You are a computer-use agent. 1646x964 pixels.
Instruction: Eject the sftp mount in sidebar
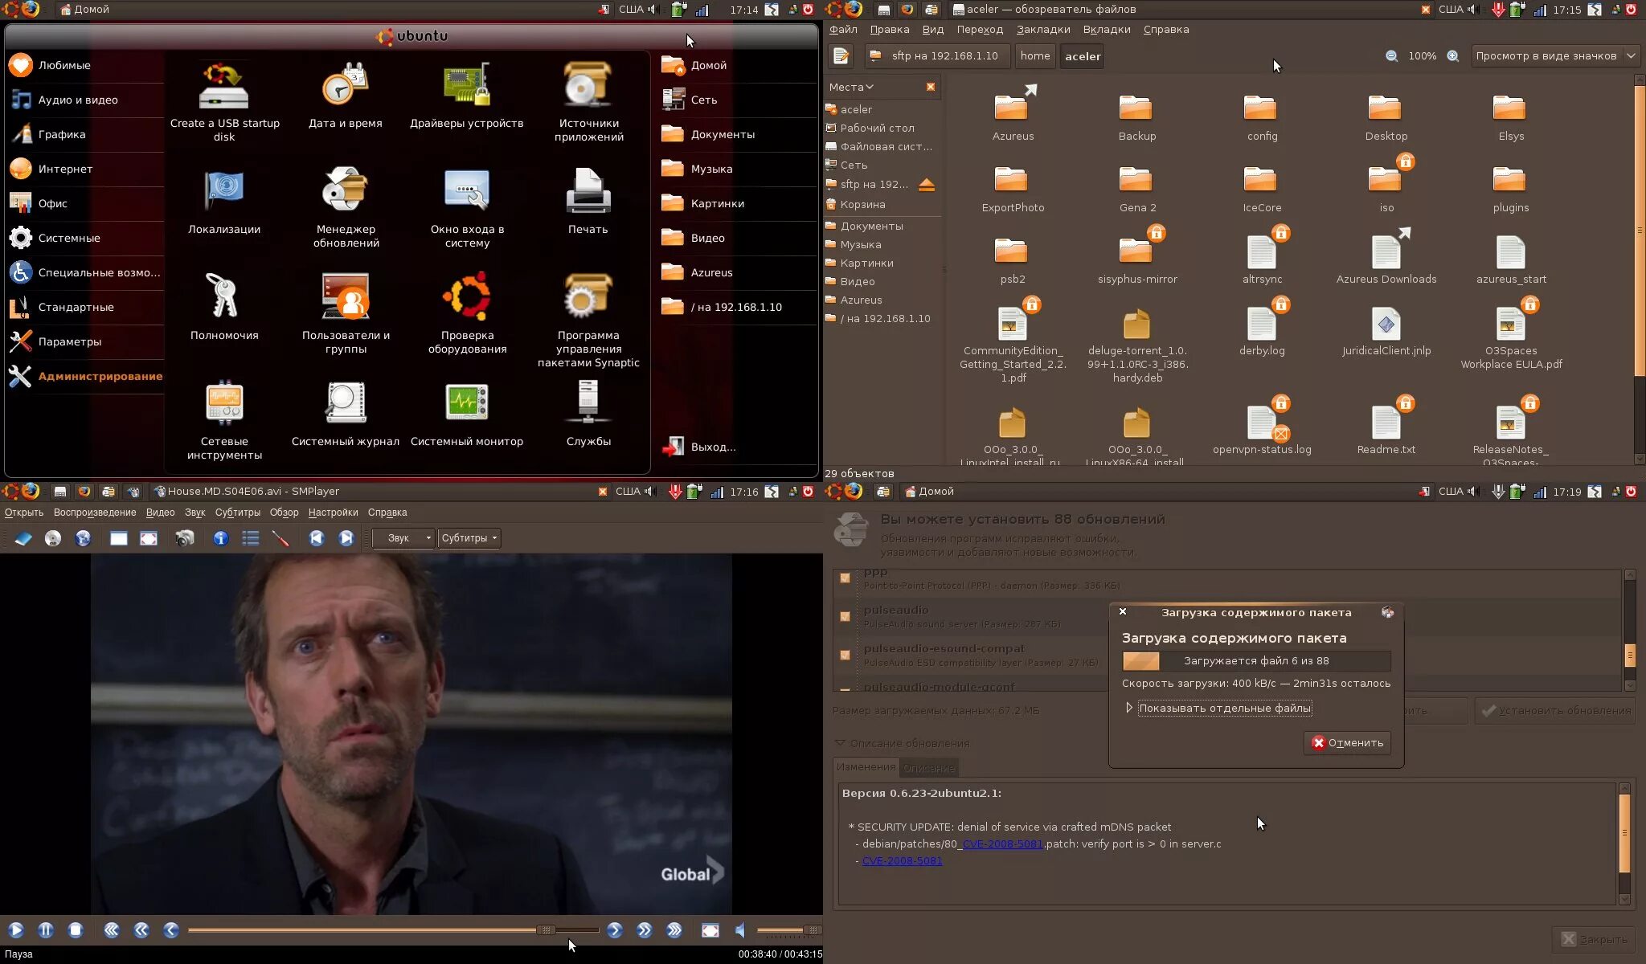(927, 185)
